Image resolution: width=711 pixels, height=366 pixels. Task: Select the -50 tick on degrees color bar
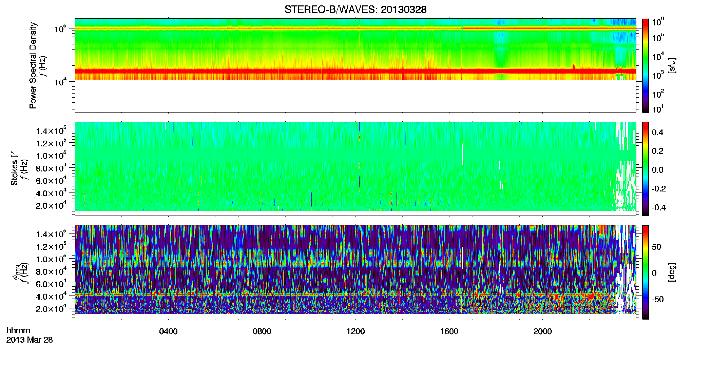pyautogui.click(x=658, y=299)
